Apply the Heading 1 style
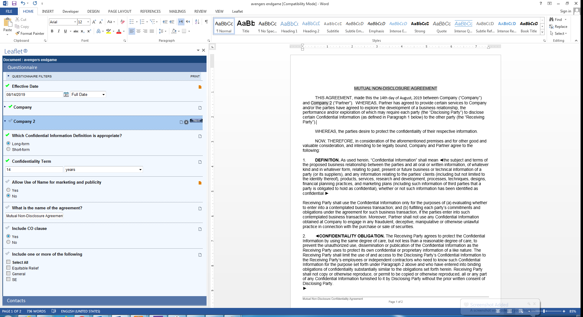 coord(289,27)
